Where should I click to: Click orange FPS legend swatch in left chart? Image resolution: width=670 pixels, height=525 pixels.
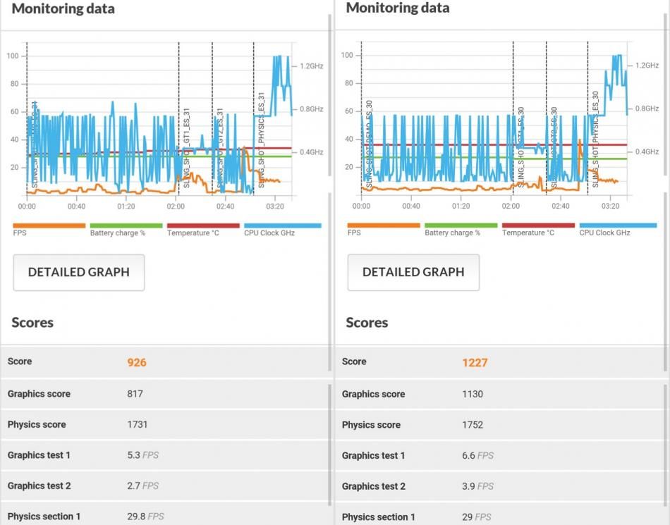49,226
